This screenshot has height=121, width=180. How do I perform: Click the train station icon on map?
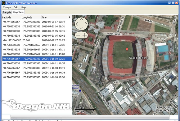80,91
